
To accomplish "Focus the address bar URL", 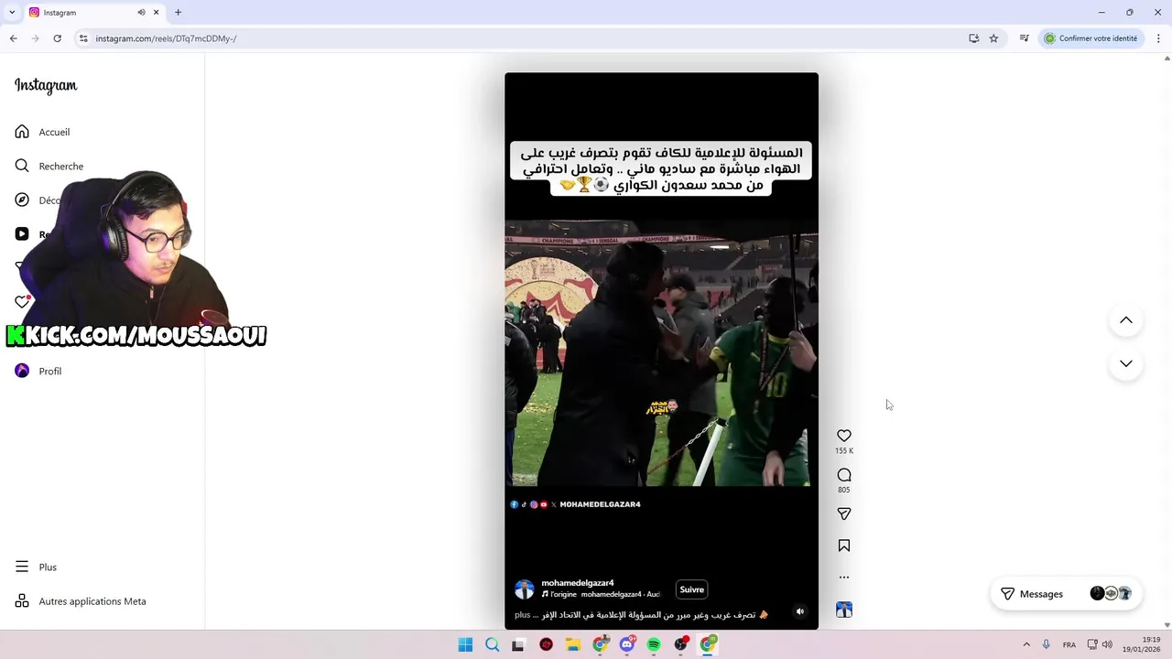I will pyautogui.click(x=166, y=38).
